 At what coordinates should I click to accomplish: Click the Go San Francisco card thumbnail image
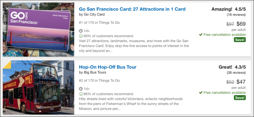[x=38, y=30]
